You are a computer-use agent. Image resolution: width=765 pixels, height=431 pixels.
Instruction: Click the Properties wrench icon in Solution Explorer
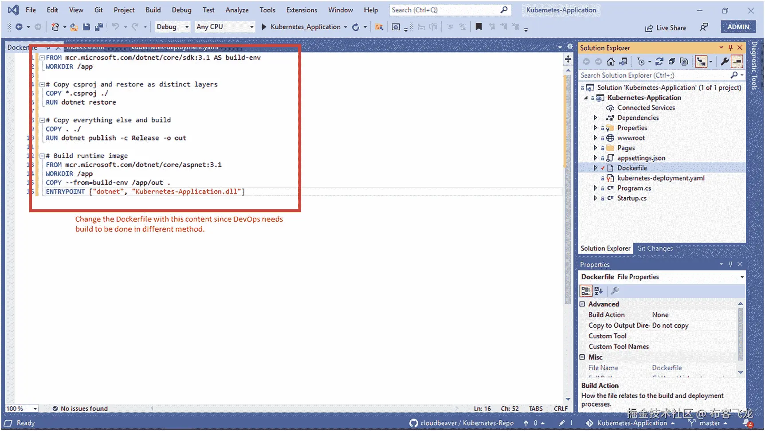[725, 62]
